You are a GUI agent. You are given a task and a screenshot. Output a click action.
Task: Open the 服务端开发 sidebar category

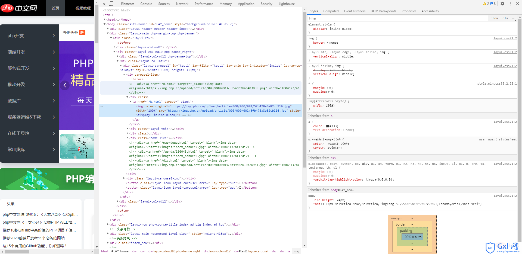(x=29, y=68)
